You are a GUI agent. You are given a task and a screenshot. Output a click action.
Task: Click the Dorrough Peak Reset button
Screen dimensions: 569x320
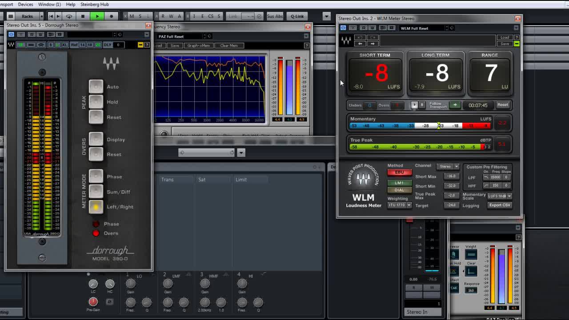[96, 117]
